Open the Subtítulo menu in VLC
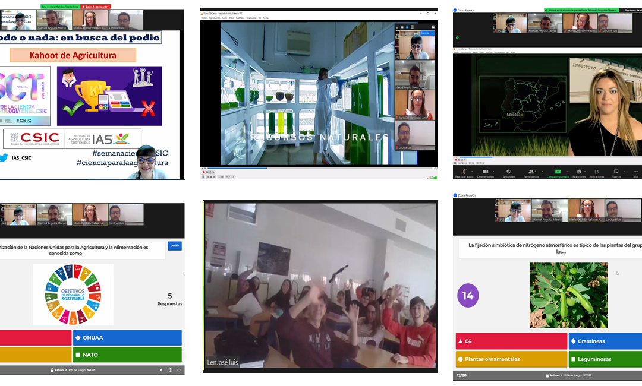 pos(240,18)
